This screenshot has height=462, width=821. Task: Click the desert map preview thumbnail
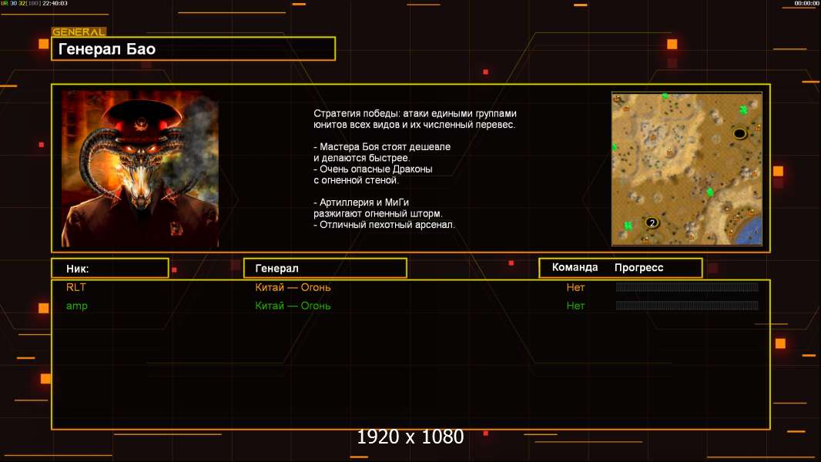tap(686, 169)
